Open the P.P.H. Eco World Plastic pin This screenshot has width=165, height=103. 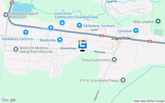click(123, 80)
